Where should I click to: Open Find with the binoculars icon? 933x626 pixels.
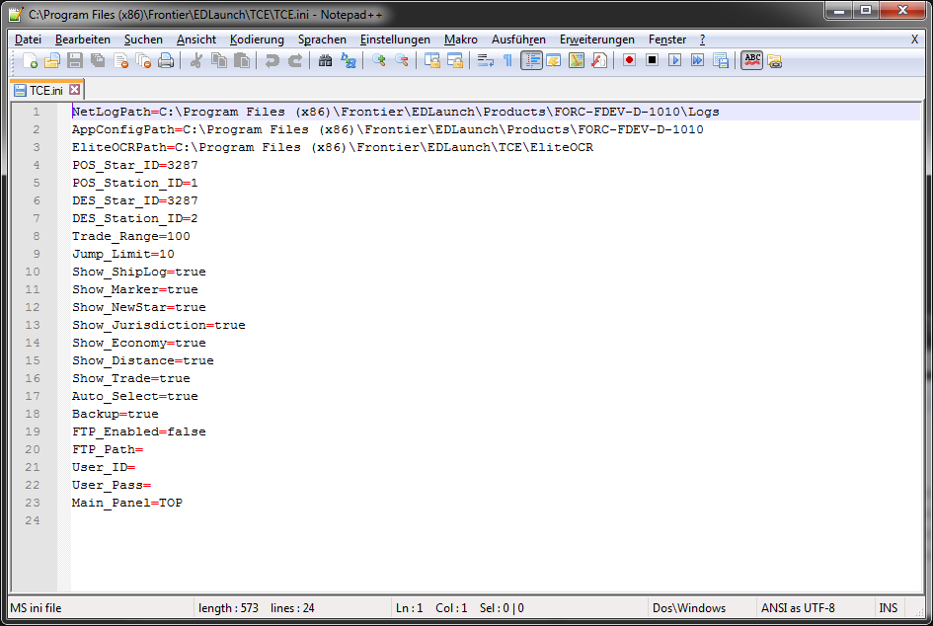coord(325,60)
